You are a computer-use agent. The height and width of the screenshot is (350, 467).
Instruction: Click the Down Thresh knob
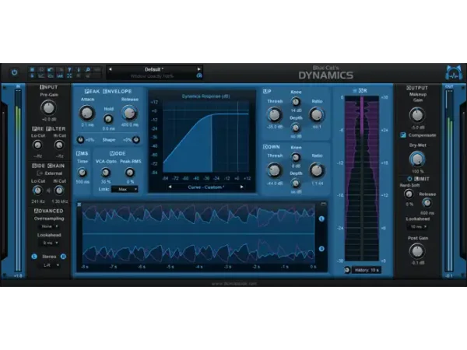click(x=274, y=170)
